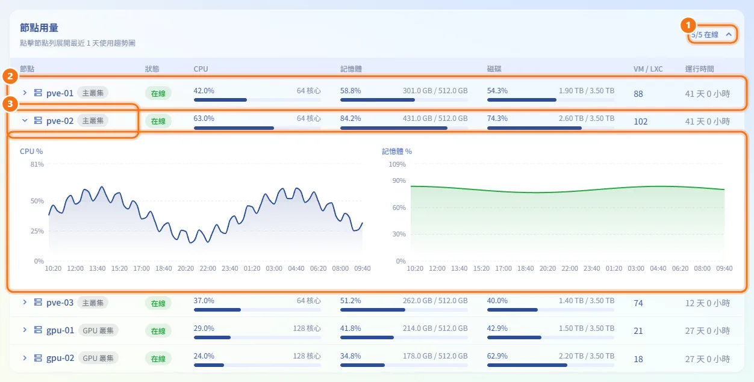Viewport: 754px width, 382px height.
Task: Expand the gpu-01 node row chevron
Action: 25,330
